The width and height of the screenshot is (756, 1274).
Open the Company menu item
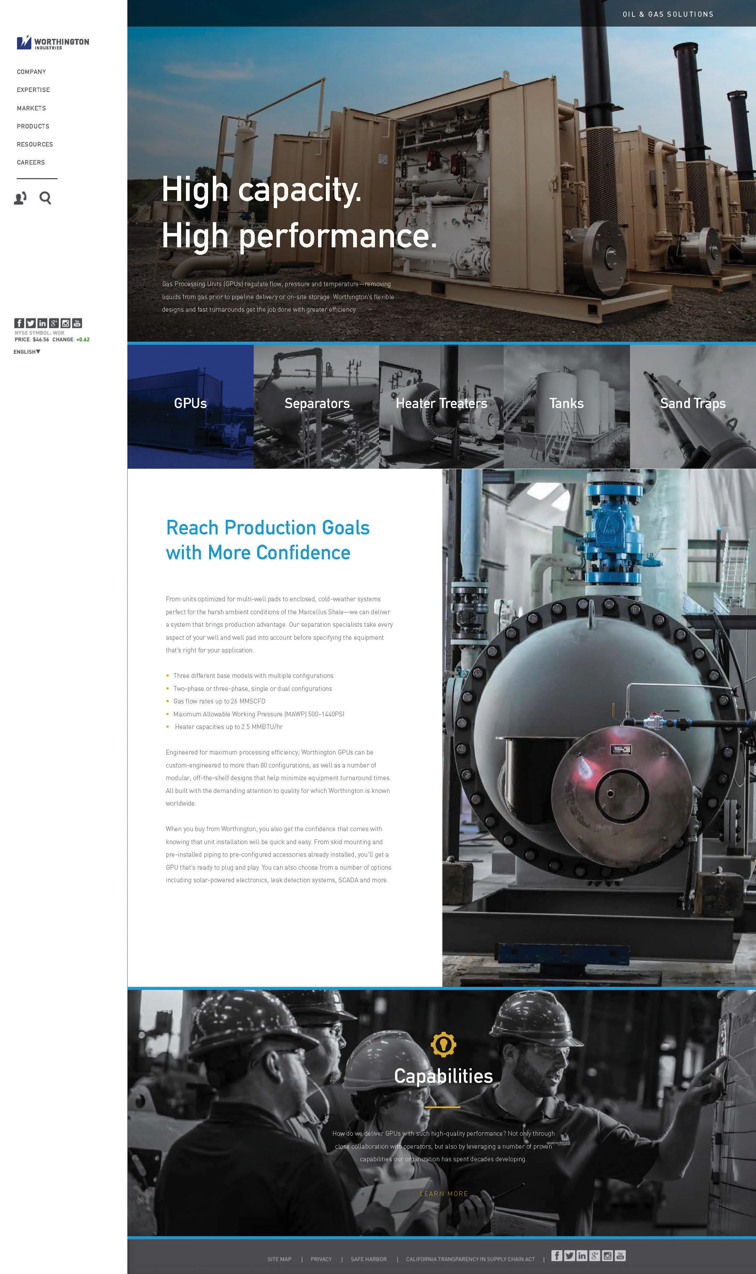(32, 72)
